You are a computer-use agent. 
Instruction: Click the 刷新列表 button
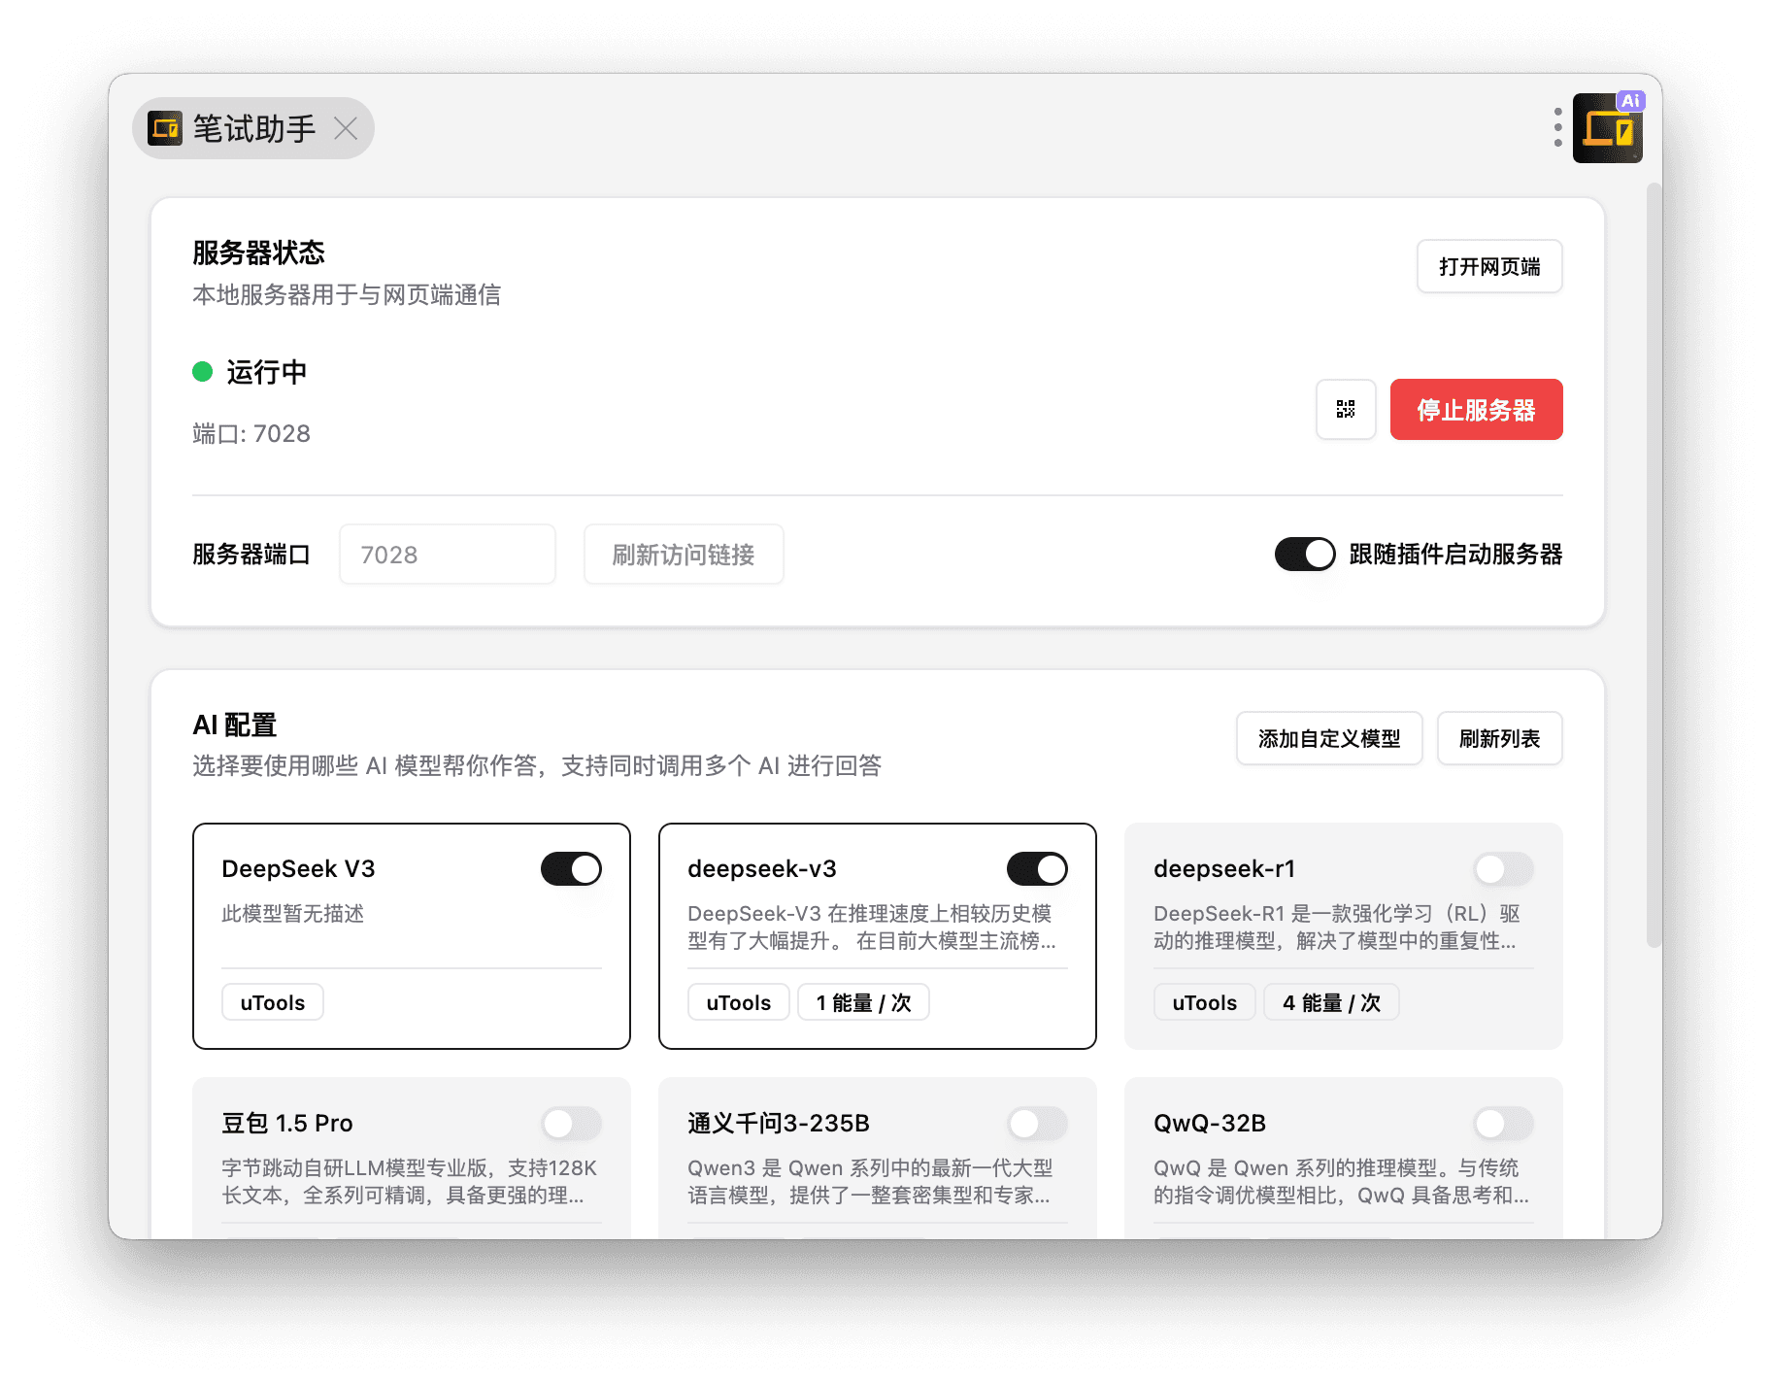[1499, 738]
